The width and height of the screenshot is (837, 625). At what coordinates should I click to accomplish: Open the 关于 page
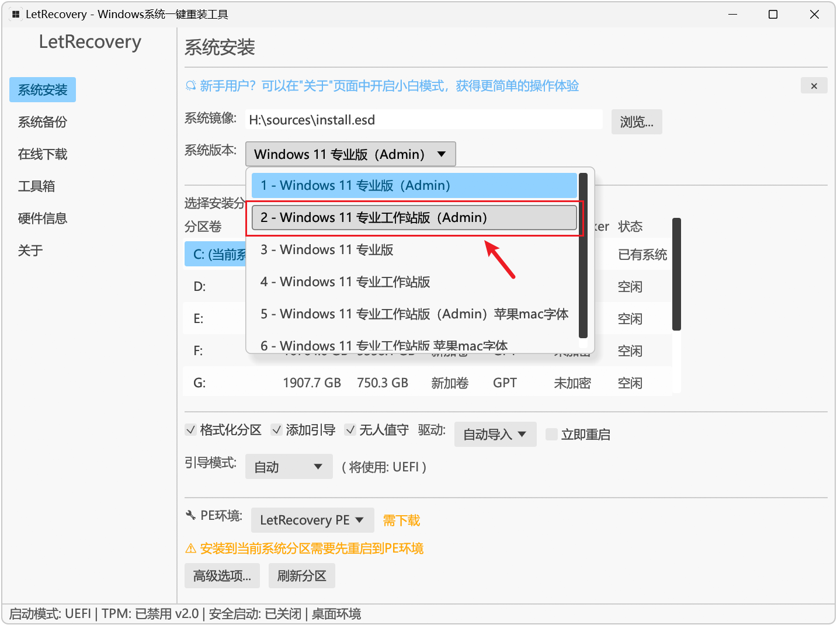tap(30, 251)
